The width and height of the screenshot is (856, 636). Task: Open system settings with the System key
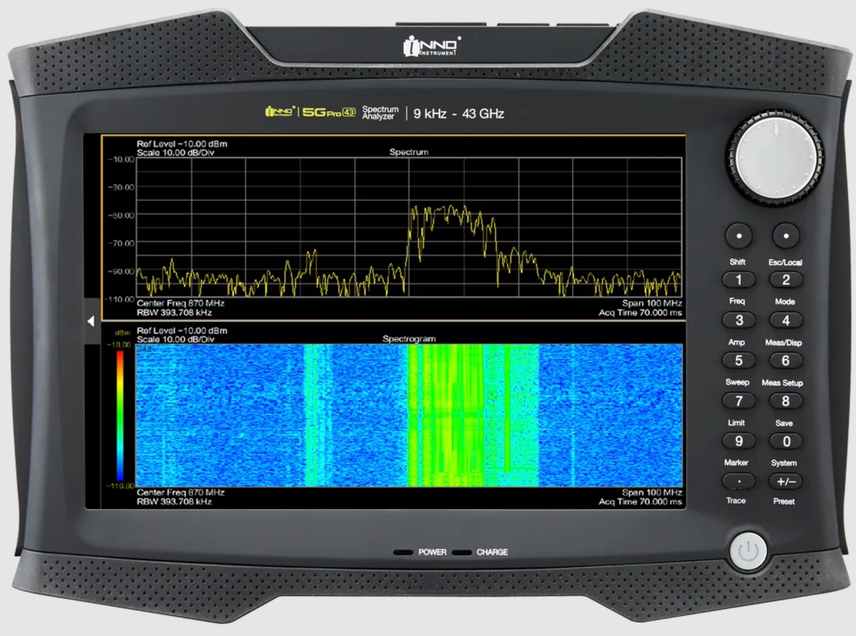coord(786,481)
